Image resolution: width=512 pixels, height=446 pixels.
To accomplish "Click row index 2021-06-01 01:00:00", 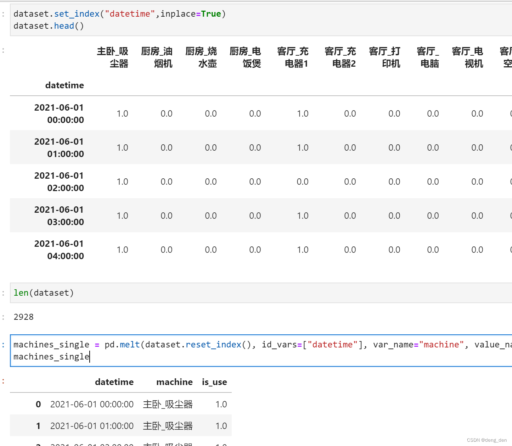I will point(59,147).
